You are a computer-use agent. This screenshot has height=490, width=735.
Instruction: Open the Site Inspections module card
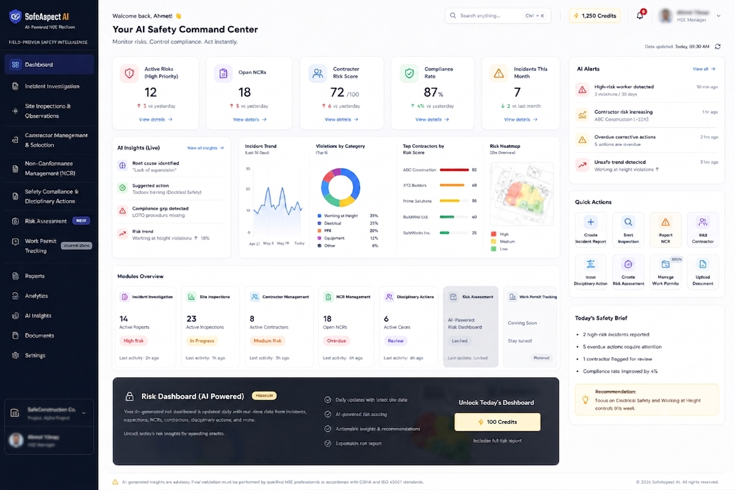point(210,326)
